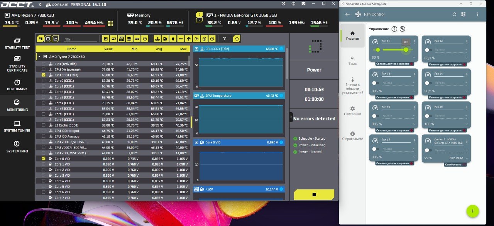Toggle fan sensor type filter in OCCT

click(x=188, y=39)
